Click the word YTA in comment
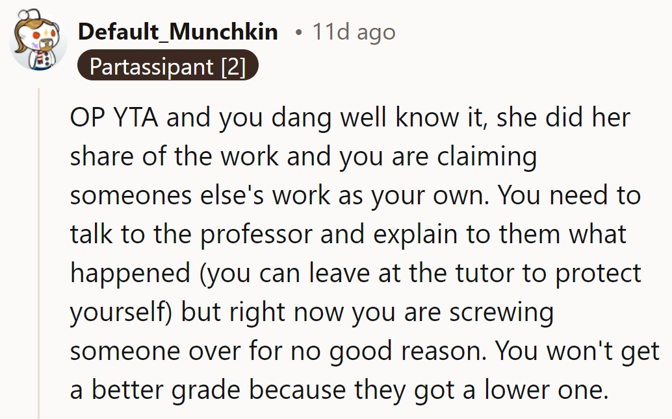Image resolution: width=672 pixels, height=419 pixels. [x=135, y=117]
